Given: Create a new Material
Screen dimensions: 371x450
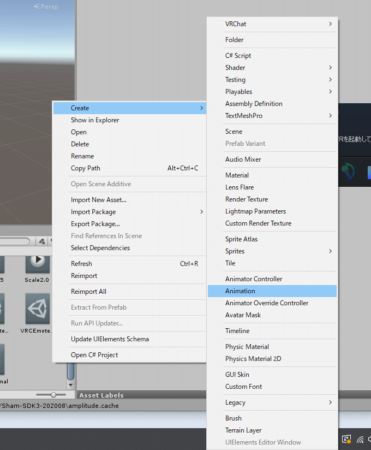Looking at the screenshot, I should coord(272,175).
